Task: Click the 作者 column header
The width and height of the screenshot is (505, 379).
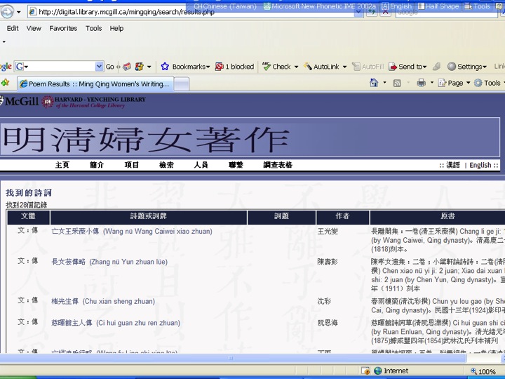Action: [x=342, y=217]
